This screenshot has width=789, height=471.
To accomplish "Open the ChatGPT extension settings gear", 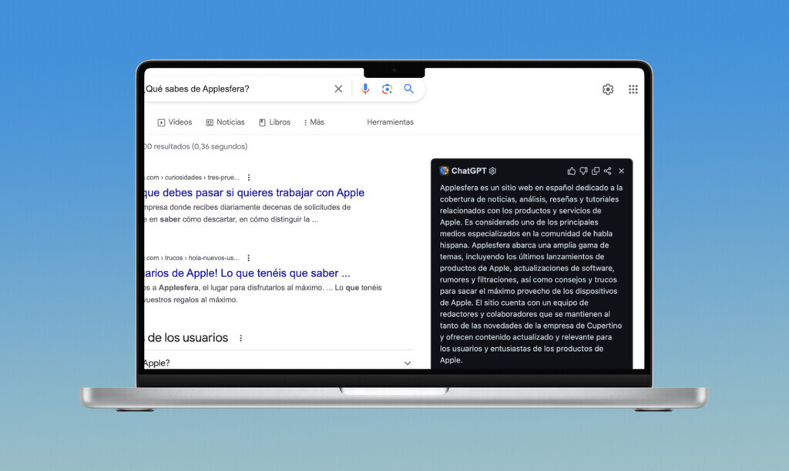I will coord(492,171).
